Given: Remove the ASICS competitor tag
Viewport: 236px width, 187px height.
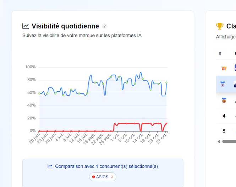Looking at the screenshot, I should [x=112, y=177].
